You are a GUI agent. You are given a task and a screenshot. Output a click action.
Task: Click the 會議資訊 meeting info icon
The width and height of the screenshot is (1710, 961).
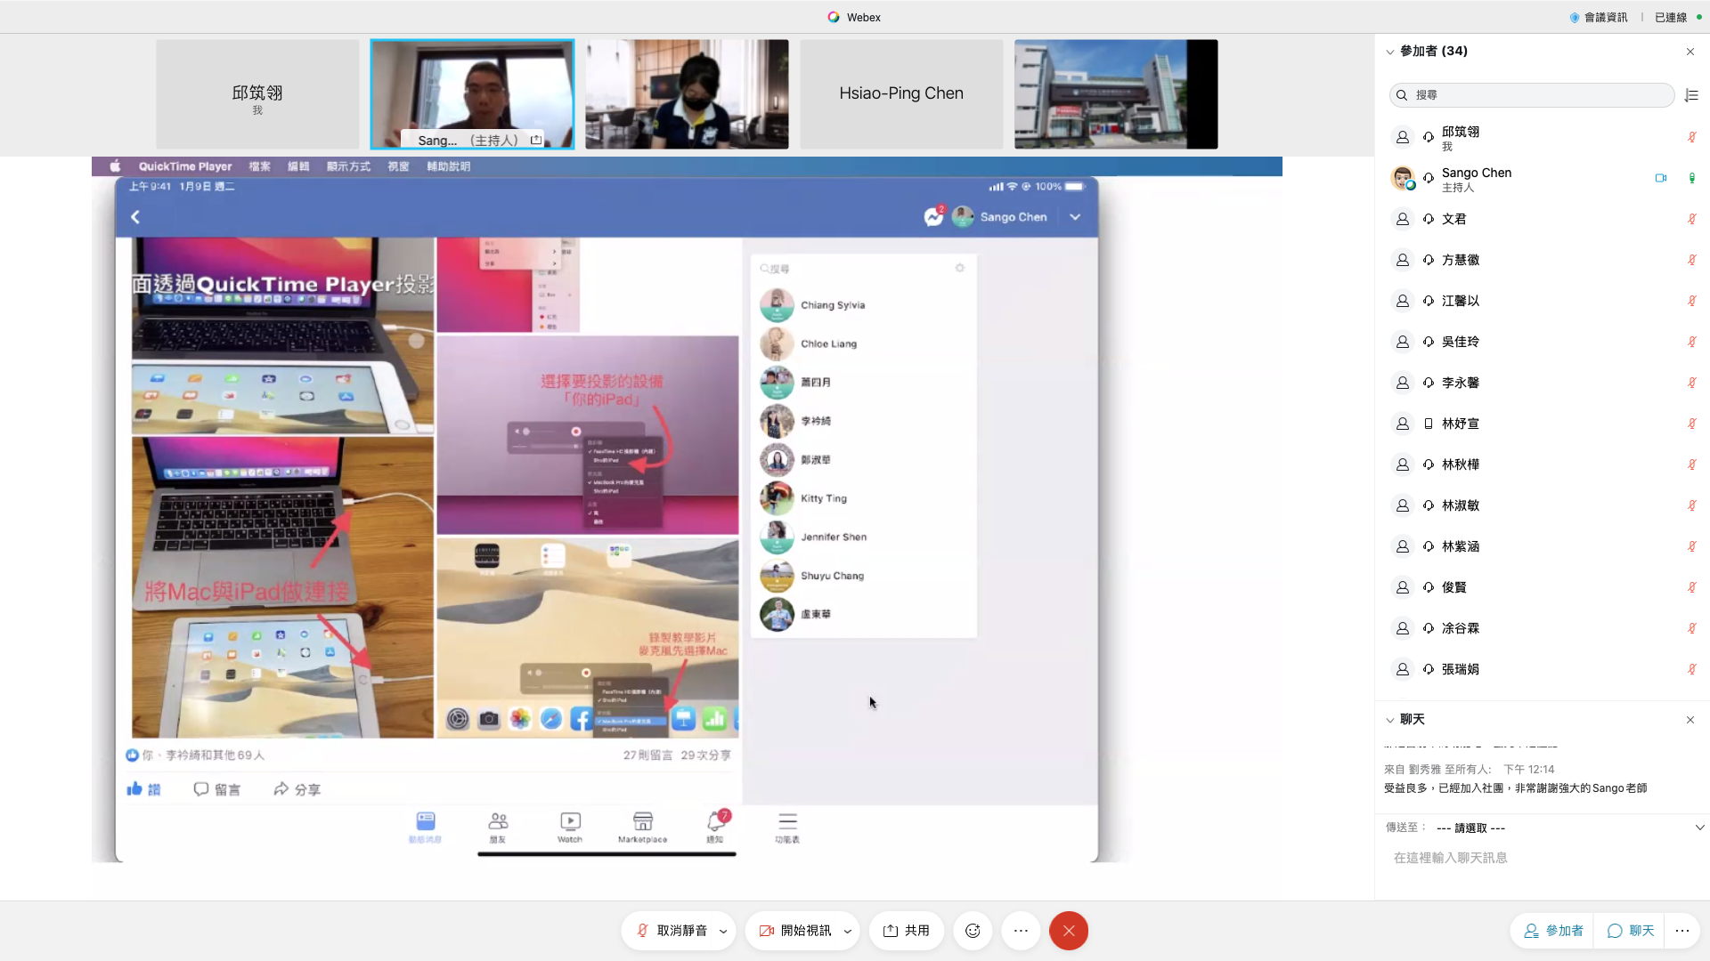point(1575,17)
